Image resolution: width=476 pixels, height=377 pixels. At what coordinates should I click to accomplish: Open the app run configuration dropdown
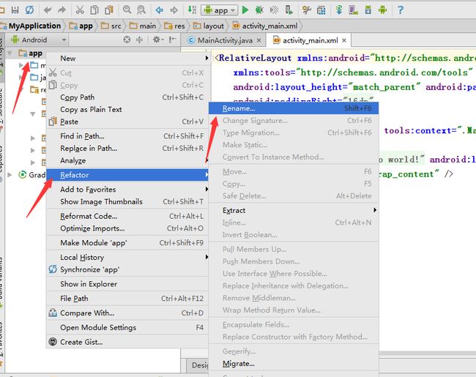click(x=219, y=10)
